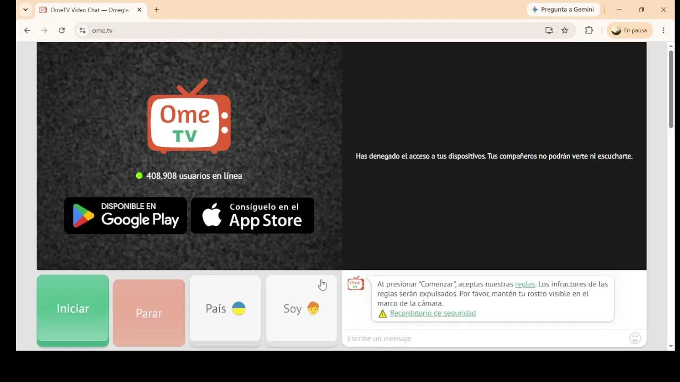Screen dimensions: 680x382
Task: Focus the Escribe un mensaje field
Action: (x=486, y=338)
